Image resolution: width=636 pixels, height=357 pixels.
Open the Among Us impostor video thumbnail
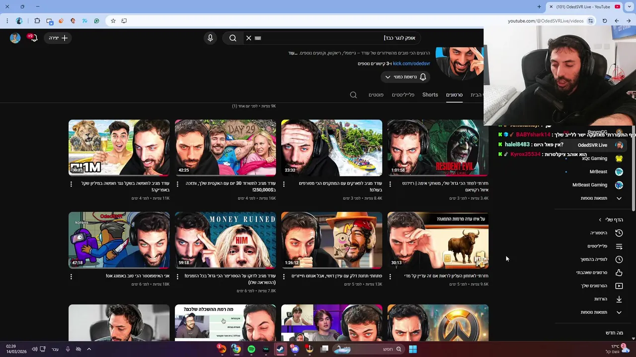tap(119, 240)
